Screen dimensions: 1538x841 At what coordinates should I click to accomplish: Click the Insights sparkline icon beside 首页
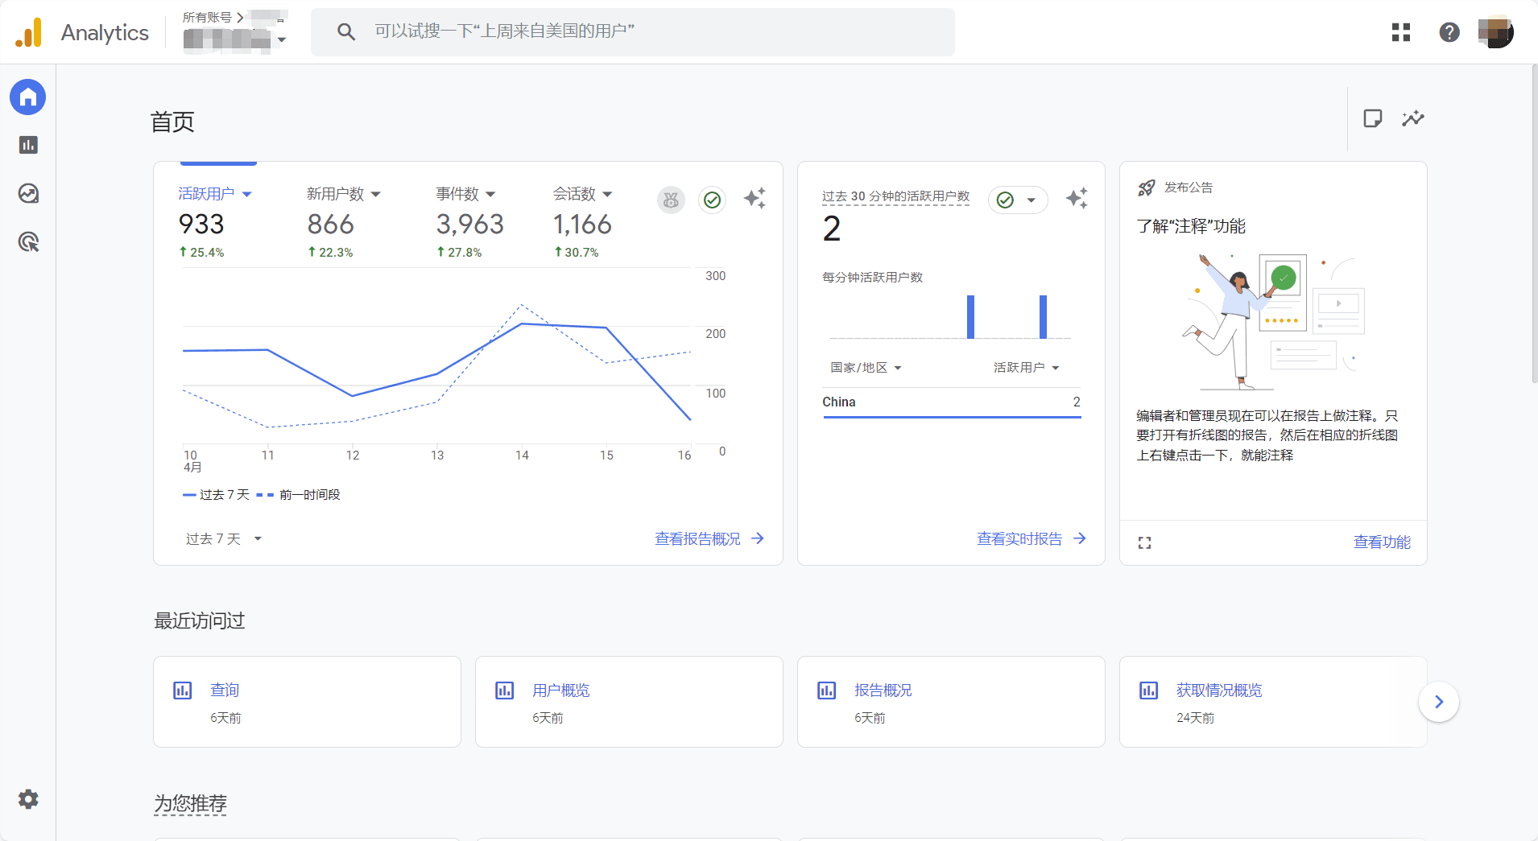(x=1412, y=119)
